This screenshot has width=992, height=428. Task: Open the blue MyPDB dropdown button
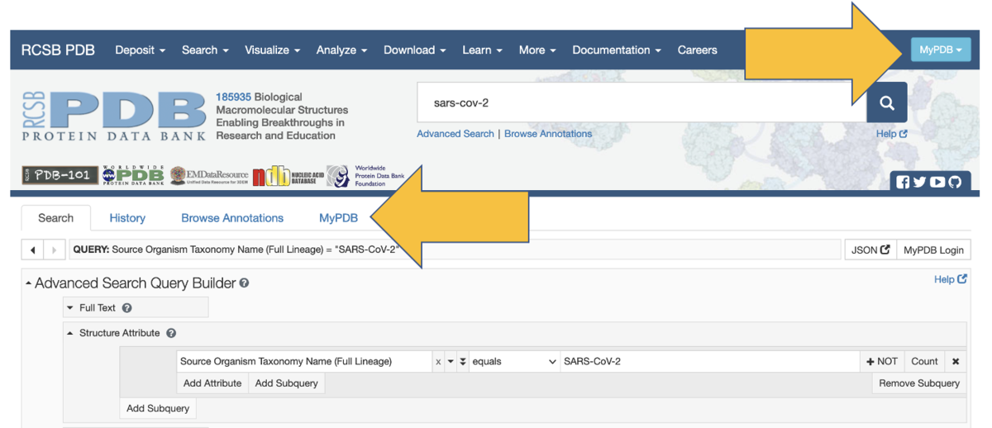(941, 50)
